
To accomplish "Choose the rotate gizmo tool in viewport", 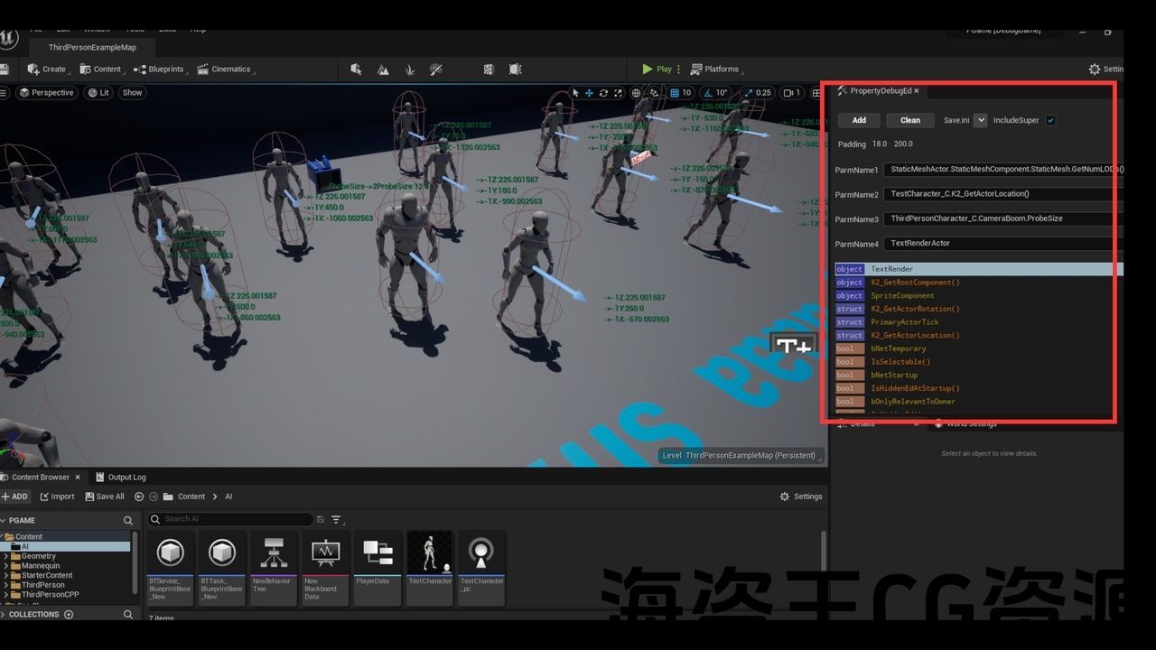I will point(603,93).
